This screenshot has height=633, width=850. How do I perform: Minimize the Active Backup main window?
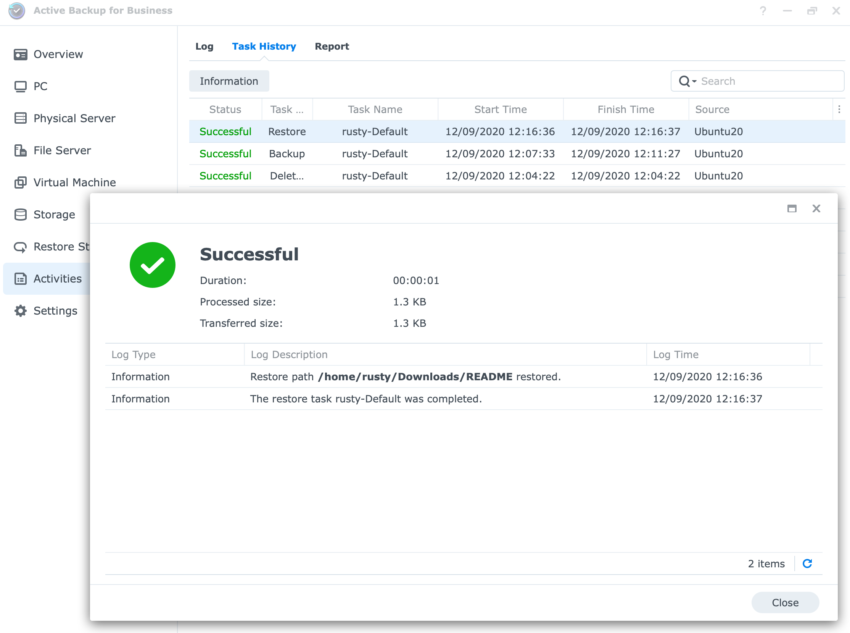(x=787, y=11)
